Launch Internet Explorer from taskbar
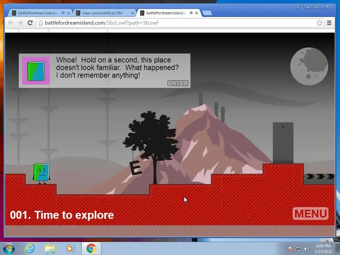 30,248
